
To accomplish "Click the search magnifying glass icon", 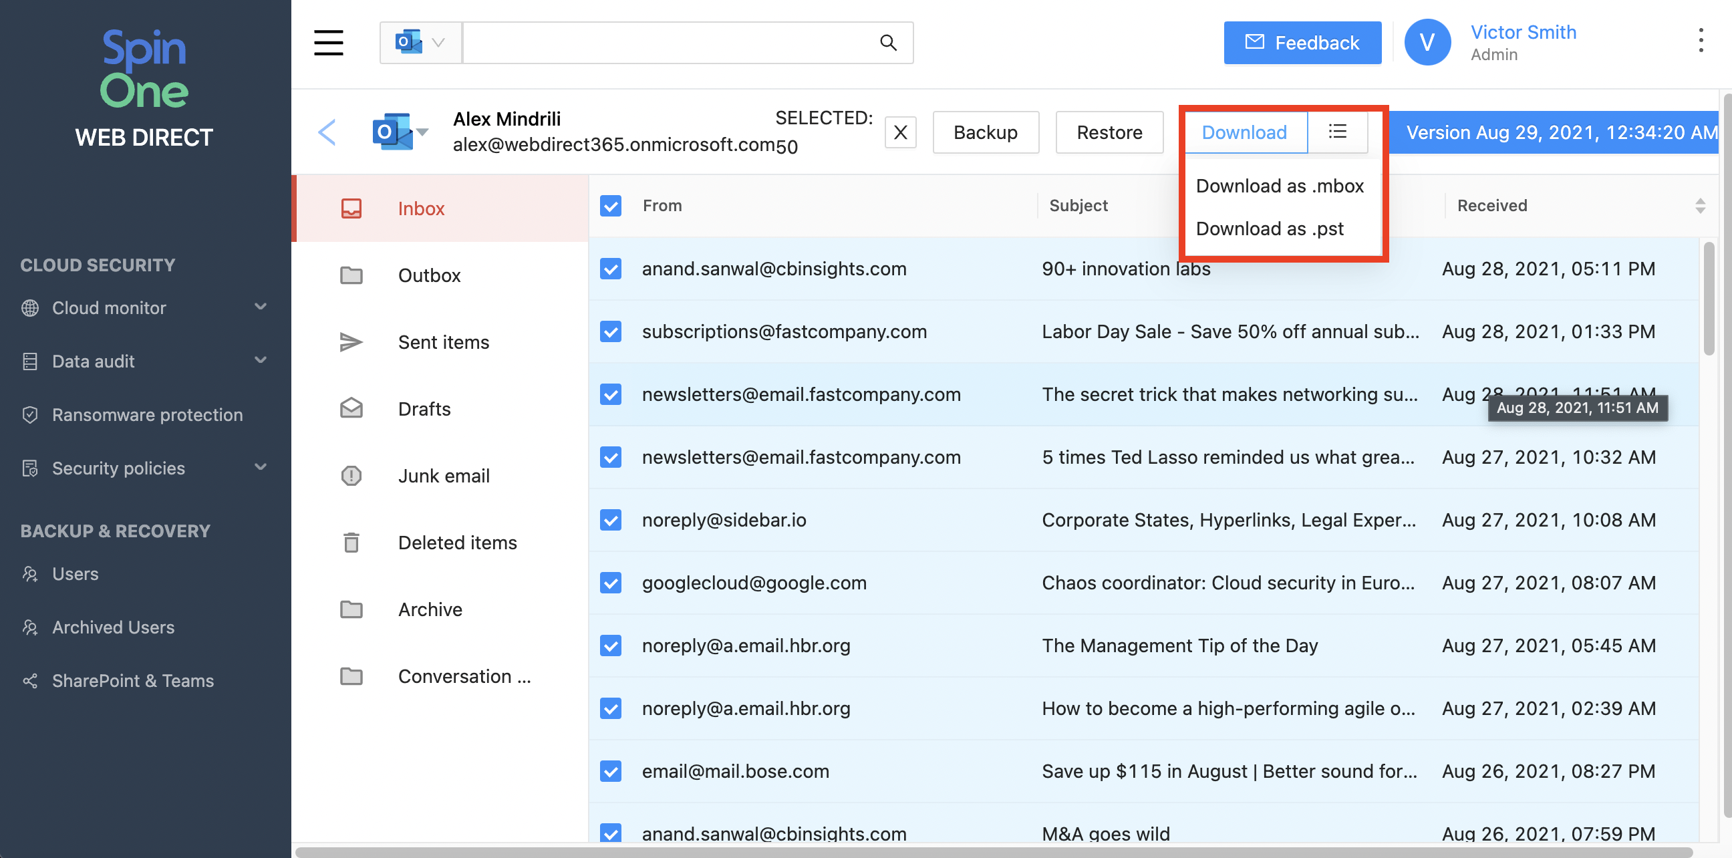I will [x=888, y=42].
